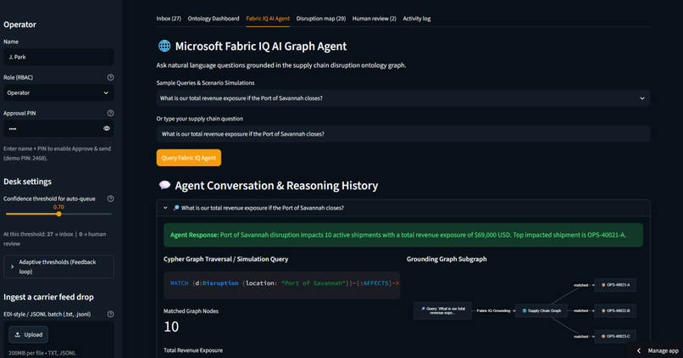Click the Operator sidebar heading
The height and width of the screenshot is (358, 683).
pos(19,25)
